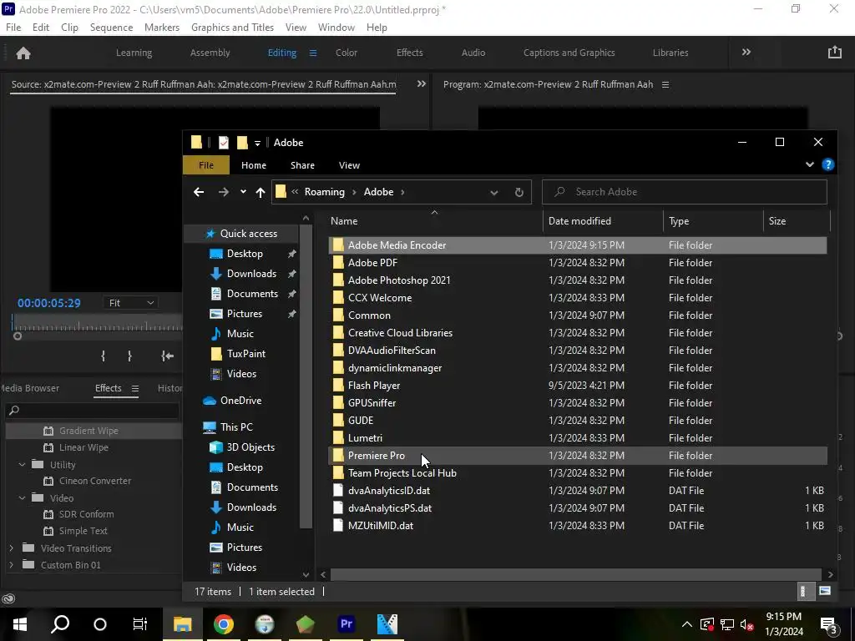Go back in File Explorer
Image resolution: width=855 pixels, height=641 pixels.
pyautogui.click(x=199, y=192)
